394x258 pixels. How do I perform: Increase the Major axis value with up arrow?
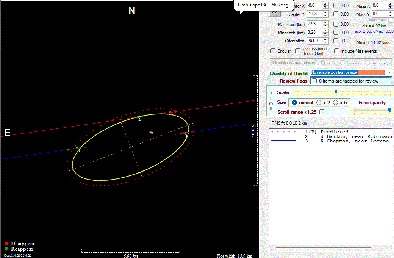coord(325,23)
